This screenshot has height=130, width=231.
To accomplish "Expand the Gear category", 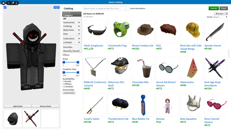I will click(72, 34).
